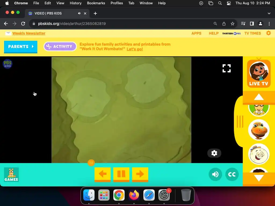Toggle Chrome side panel
Screen dimensions: 275x206
click(x=252, y=24)
